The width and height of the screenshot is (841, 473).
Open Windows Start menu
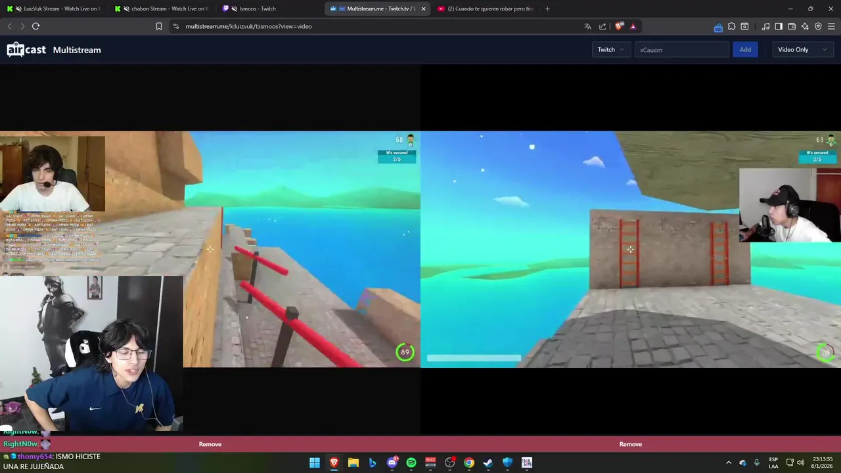[x=315, y=462]
